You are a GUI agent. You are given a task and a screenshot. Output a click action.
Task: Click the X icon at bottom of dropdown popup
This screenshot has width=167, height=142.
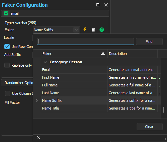tap(39, 138)
